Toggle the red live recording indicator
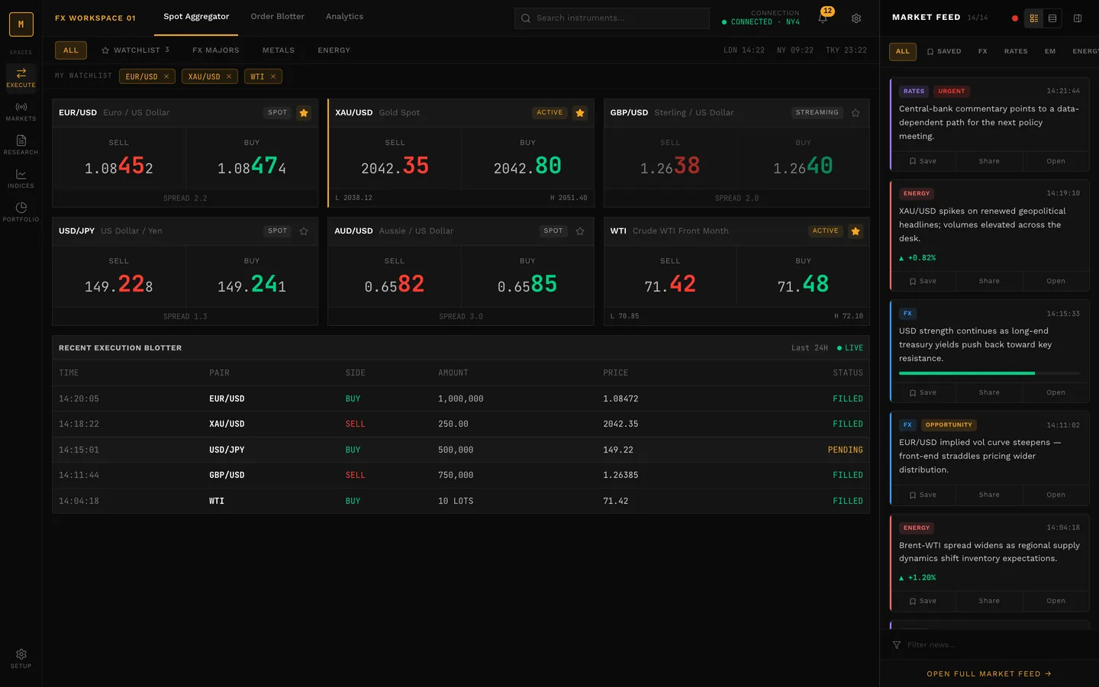1099x687 pixels. pos(1014,18)
